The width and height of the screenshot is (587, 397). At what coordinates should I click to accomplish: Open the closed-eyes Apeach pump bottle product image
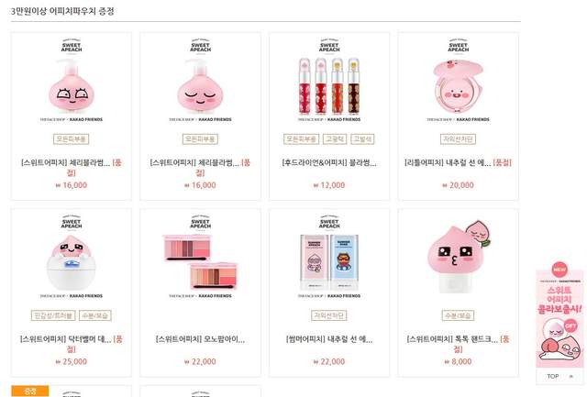(200, 80)
